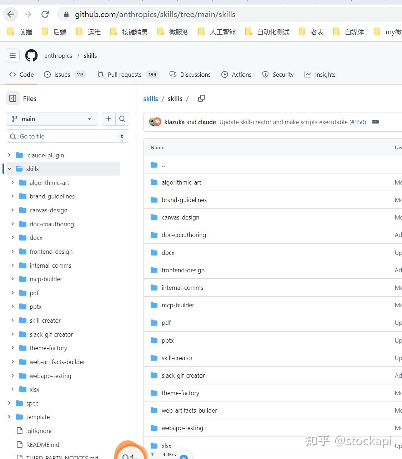This screenshot has height=459, width=402.
Task: Collapse the skills folder in file tree
Action: 9,169
